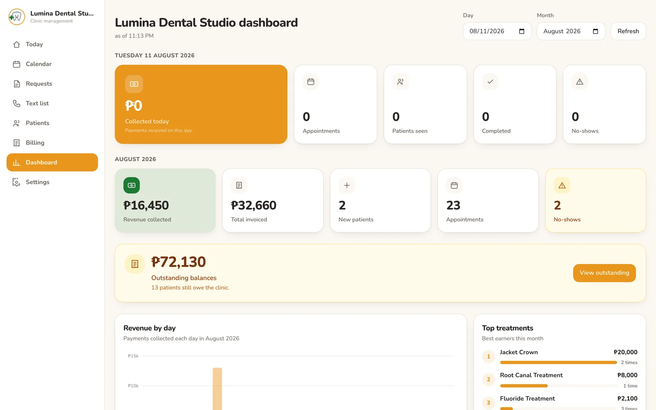This screenshot has height=410, width=656.
Task: Click the Fluoride Treatment name
Action: pyautogui.click(x=527, y=399)
